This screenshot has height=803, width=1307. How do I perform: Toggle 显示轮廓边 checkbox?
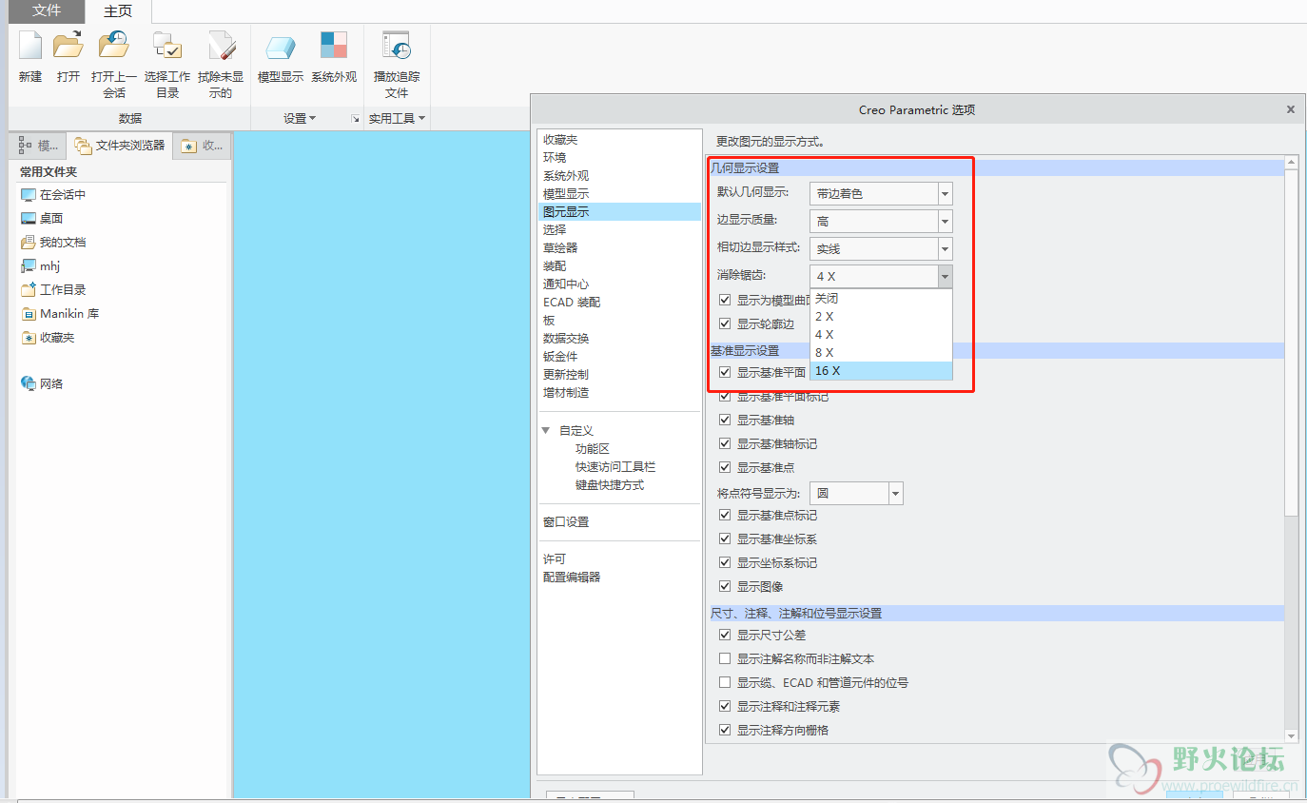pyautogui.click(x=725, y=323)
